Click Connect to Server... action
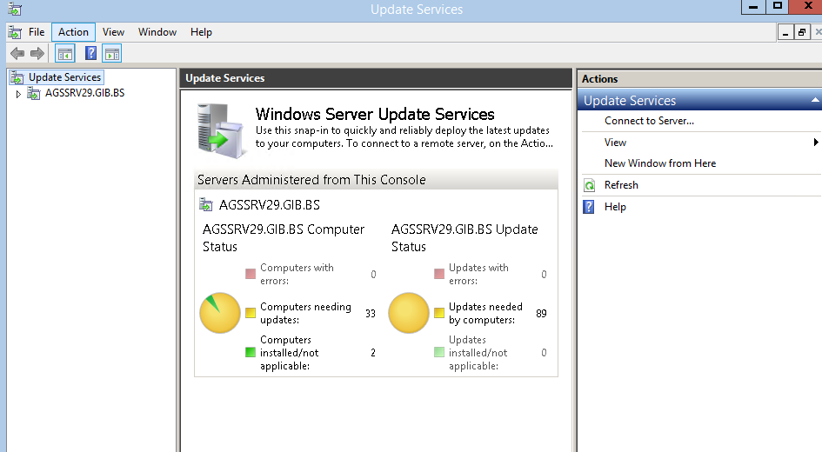This screenshot has height=452, width=822. 649,121
